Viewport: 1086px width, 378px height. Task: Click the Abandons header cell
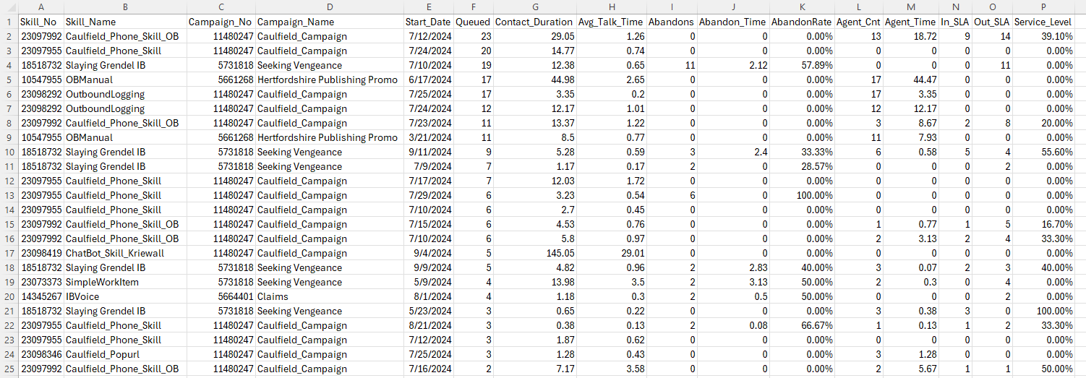(x=672, y=22)
